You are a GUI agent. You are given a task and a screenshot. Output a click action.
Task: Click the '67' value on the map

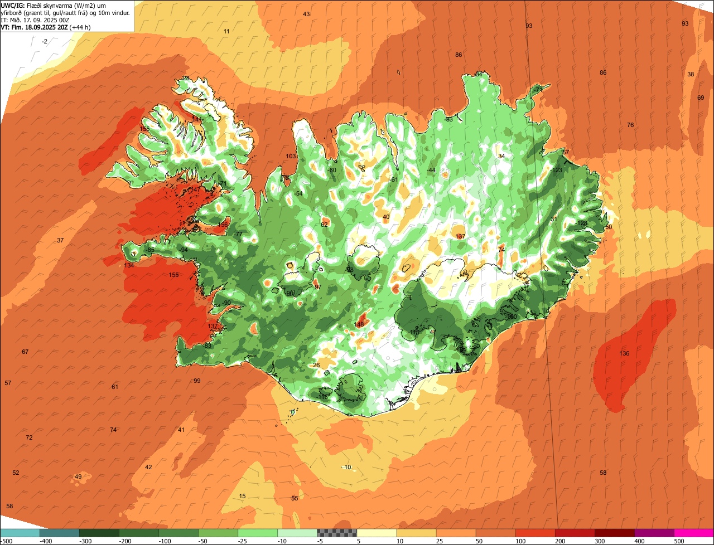(x=25, y=352)
